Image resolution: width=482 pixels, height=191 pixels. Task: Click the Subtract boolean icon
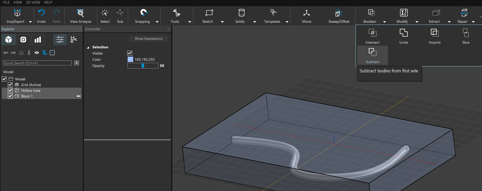click(372, 52)
